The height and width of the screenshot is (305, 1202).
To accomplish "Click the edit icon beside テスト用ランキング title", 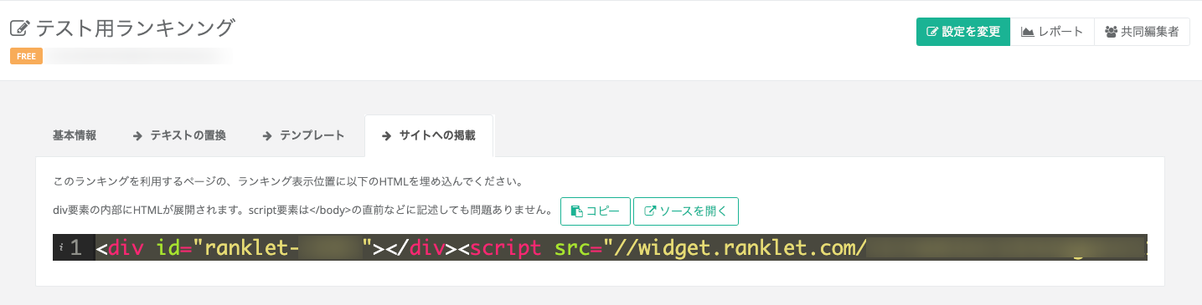I will point(19,29).
